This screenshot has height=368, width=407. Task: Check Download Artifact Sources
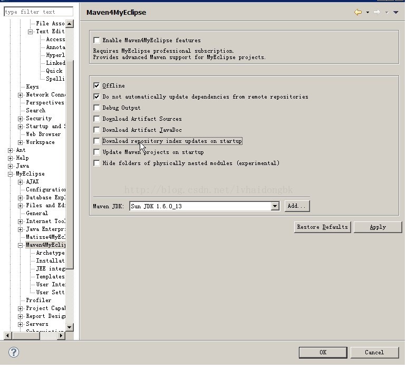tap(96, 119)
